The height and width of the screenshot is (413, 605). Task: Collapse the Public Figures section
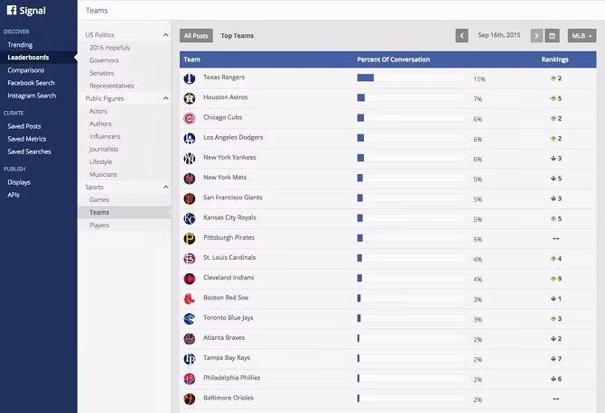pos(166,98)
